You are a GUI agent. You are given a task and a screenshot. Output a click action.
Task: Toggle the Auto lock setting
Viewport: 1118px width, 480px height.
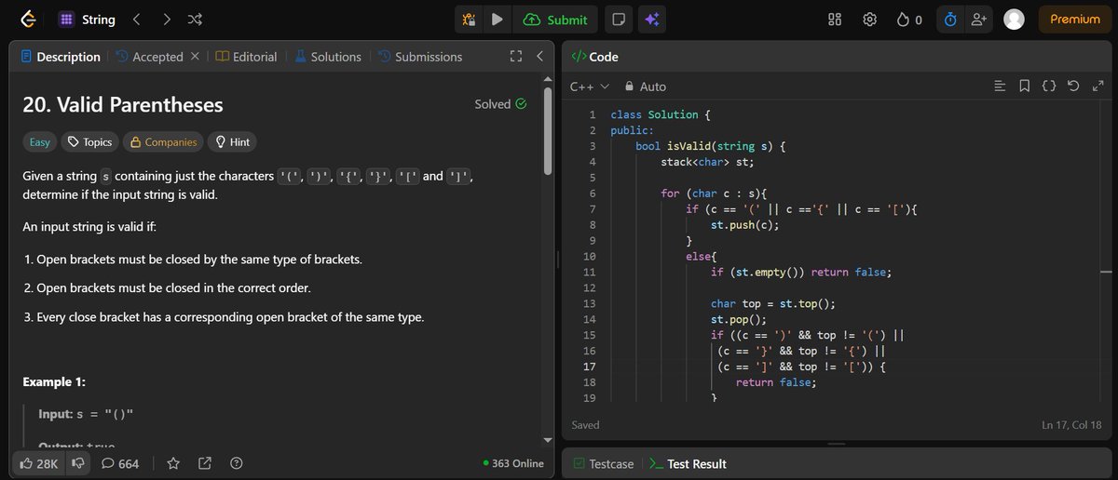point(646,87)
